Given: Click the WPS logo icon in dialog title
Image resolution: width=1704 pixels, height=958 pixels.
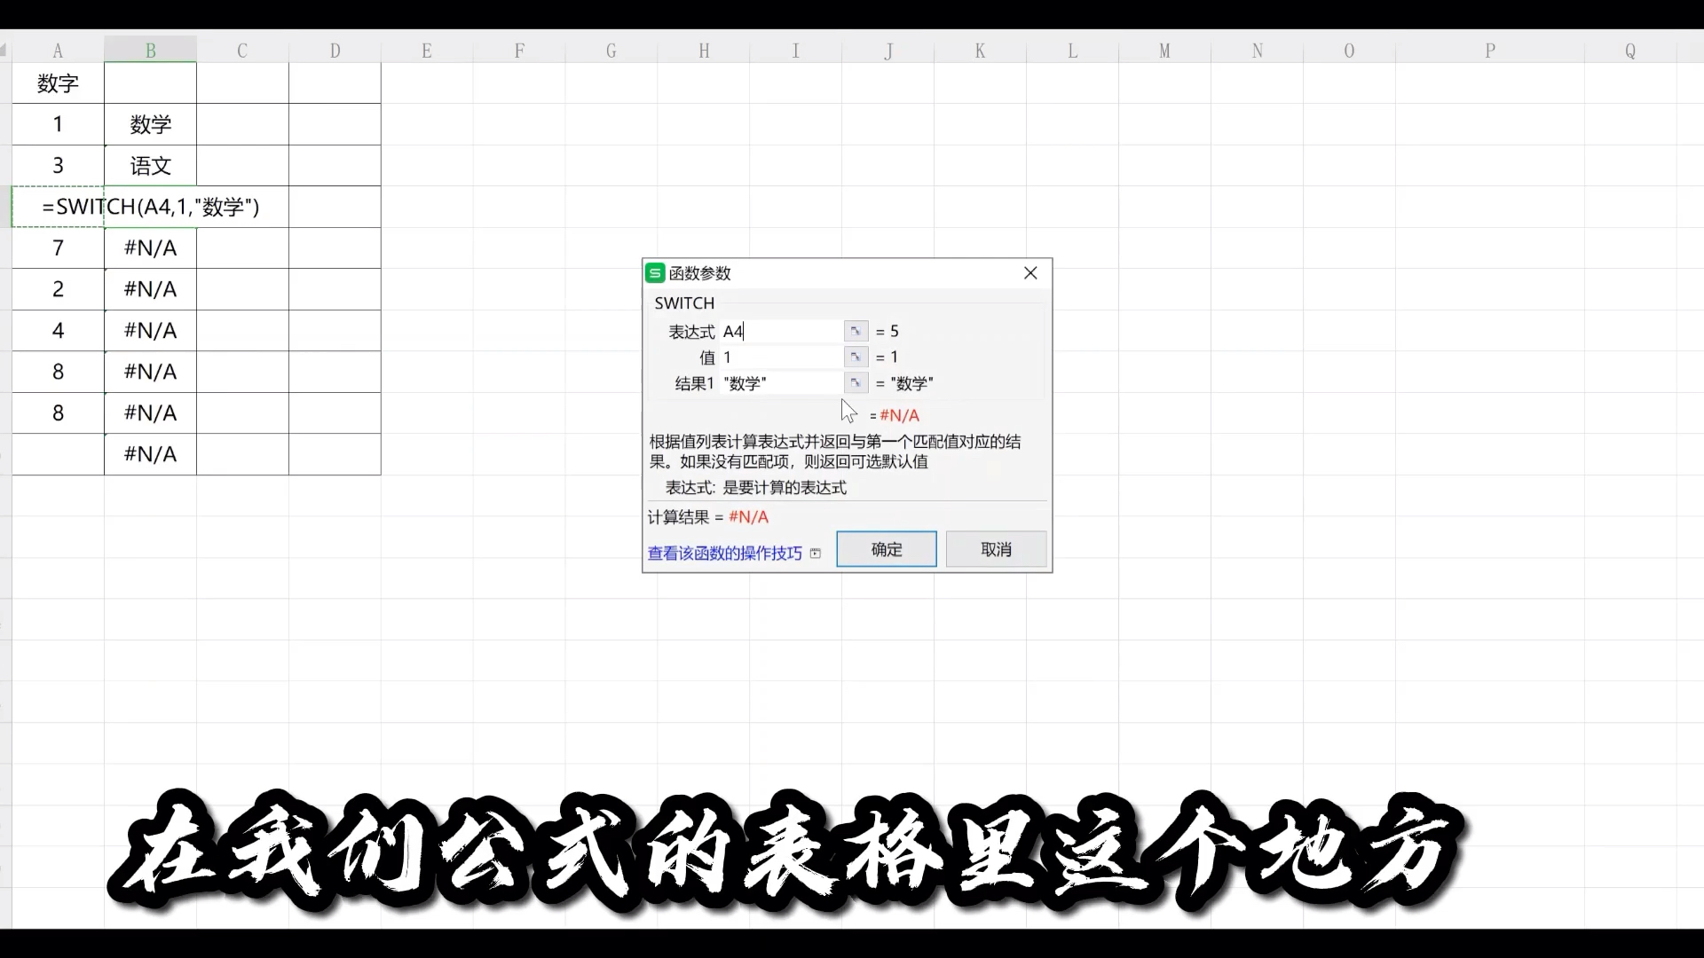Looking at the screenshot, I should click(655, 273).
